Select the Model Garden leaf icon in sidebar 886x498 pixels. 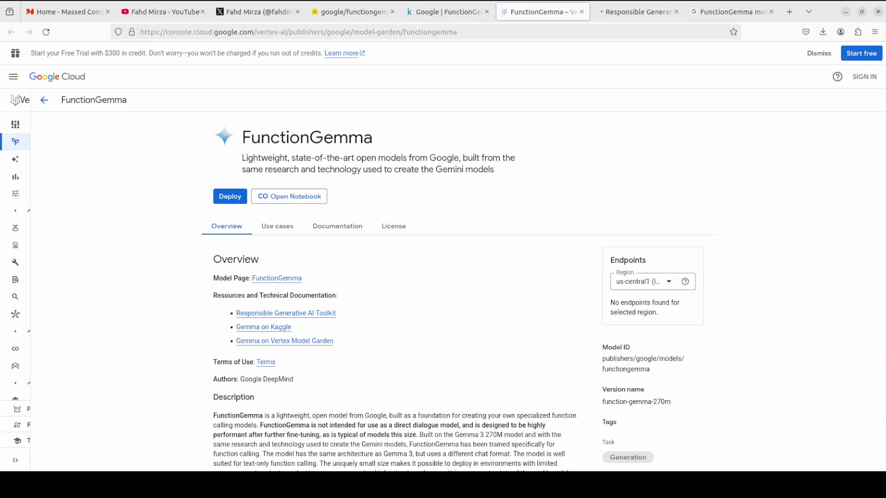[x=15, y=142]
